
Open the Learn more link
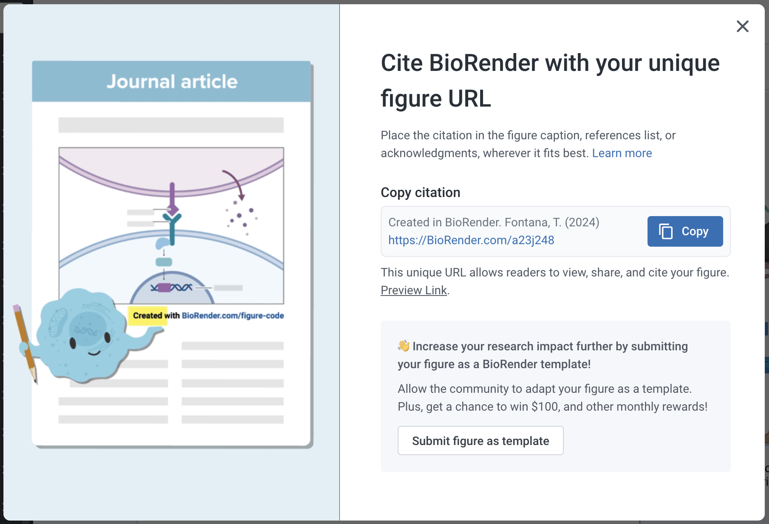click(x=622, y=153)
